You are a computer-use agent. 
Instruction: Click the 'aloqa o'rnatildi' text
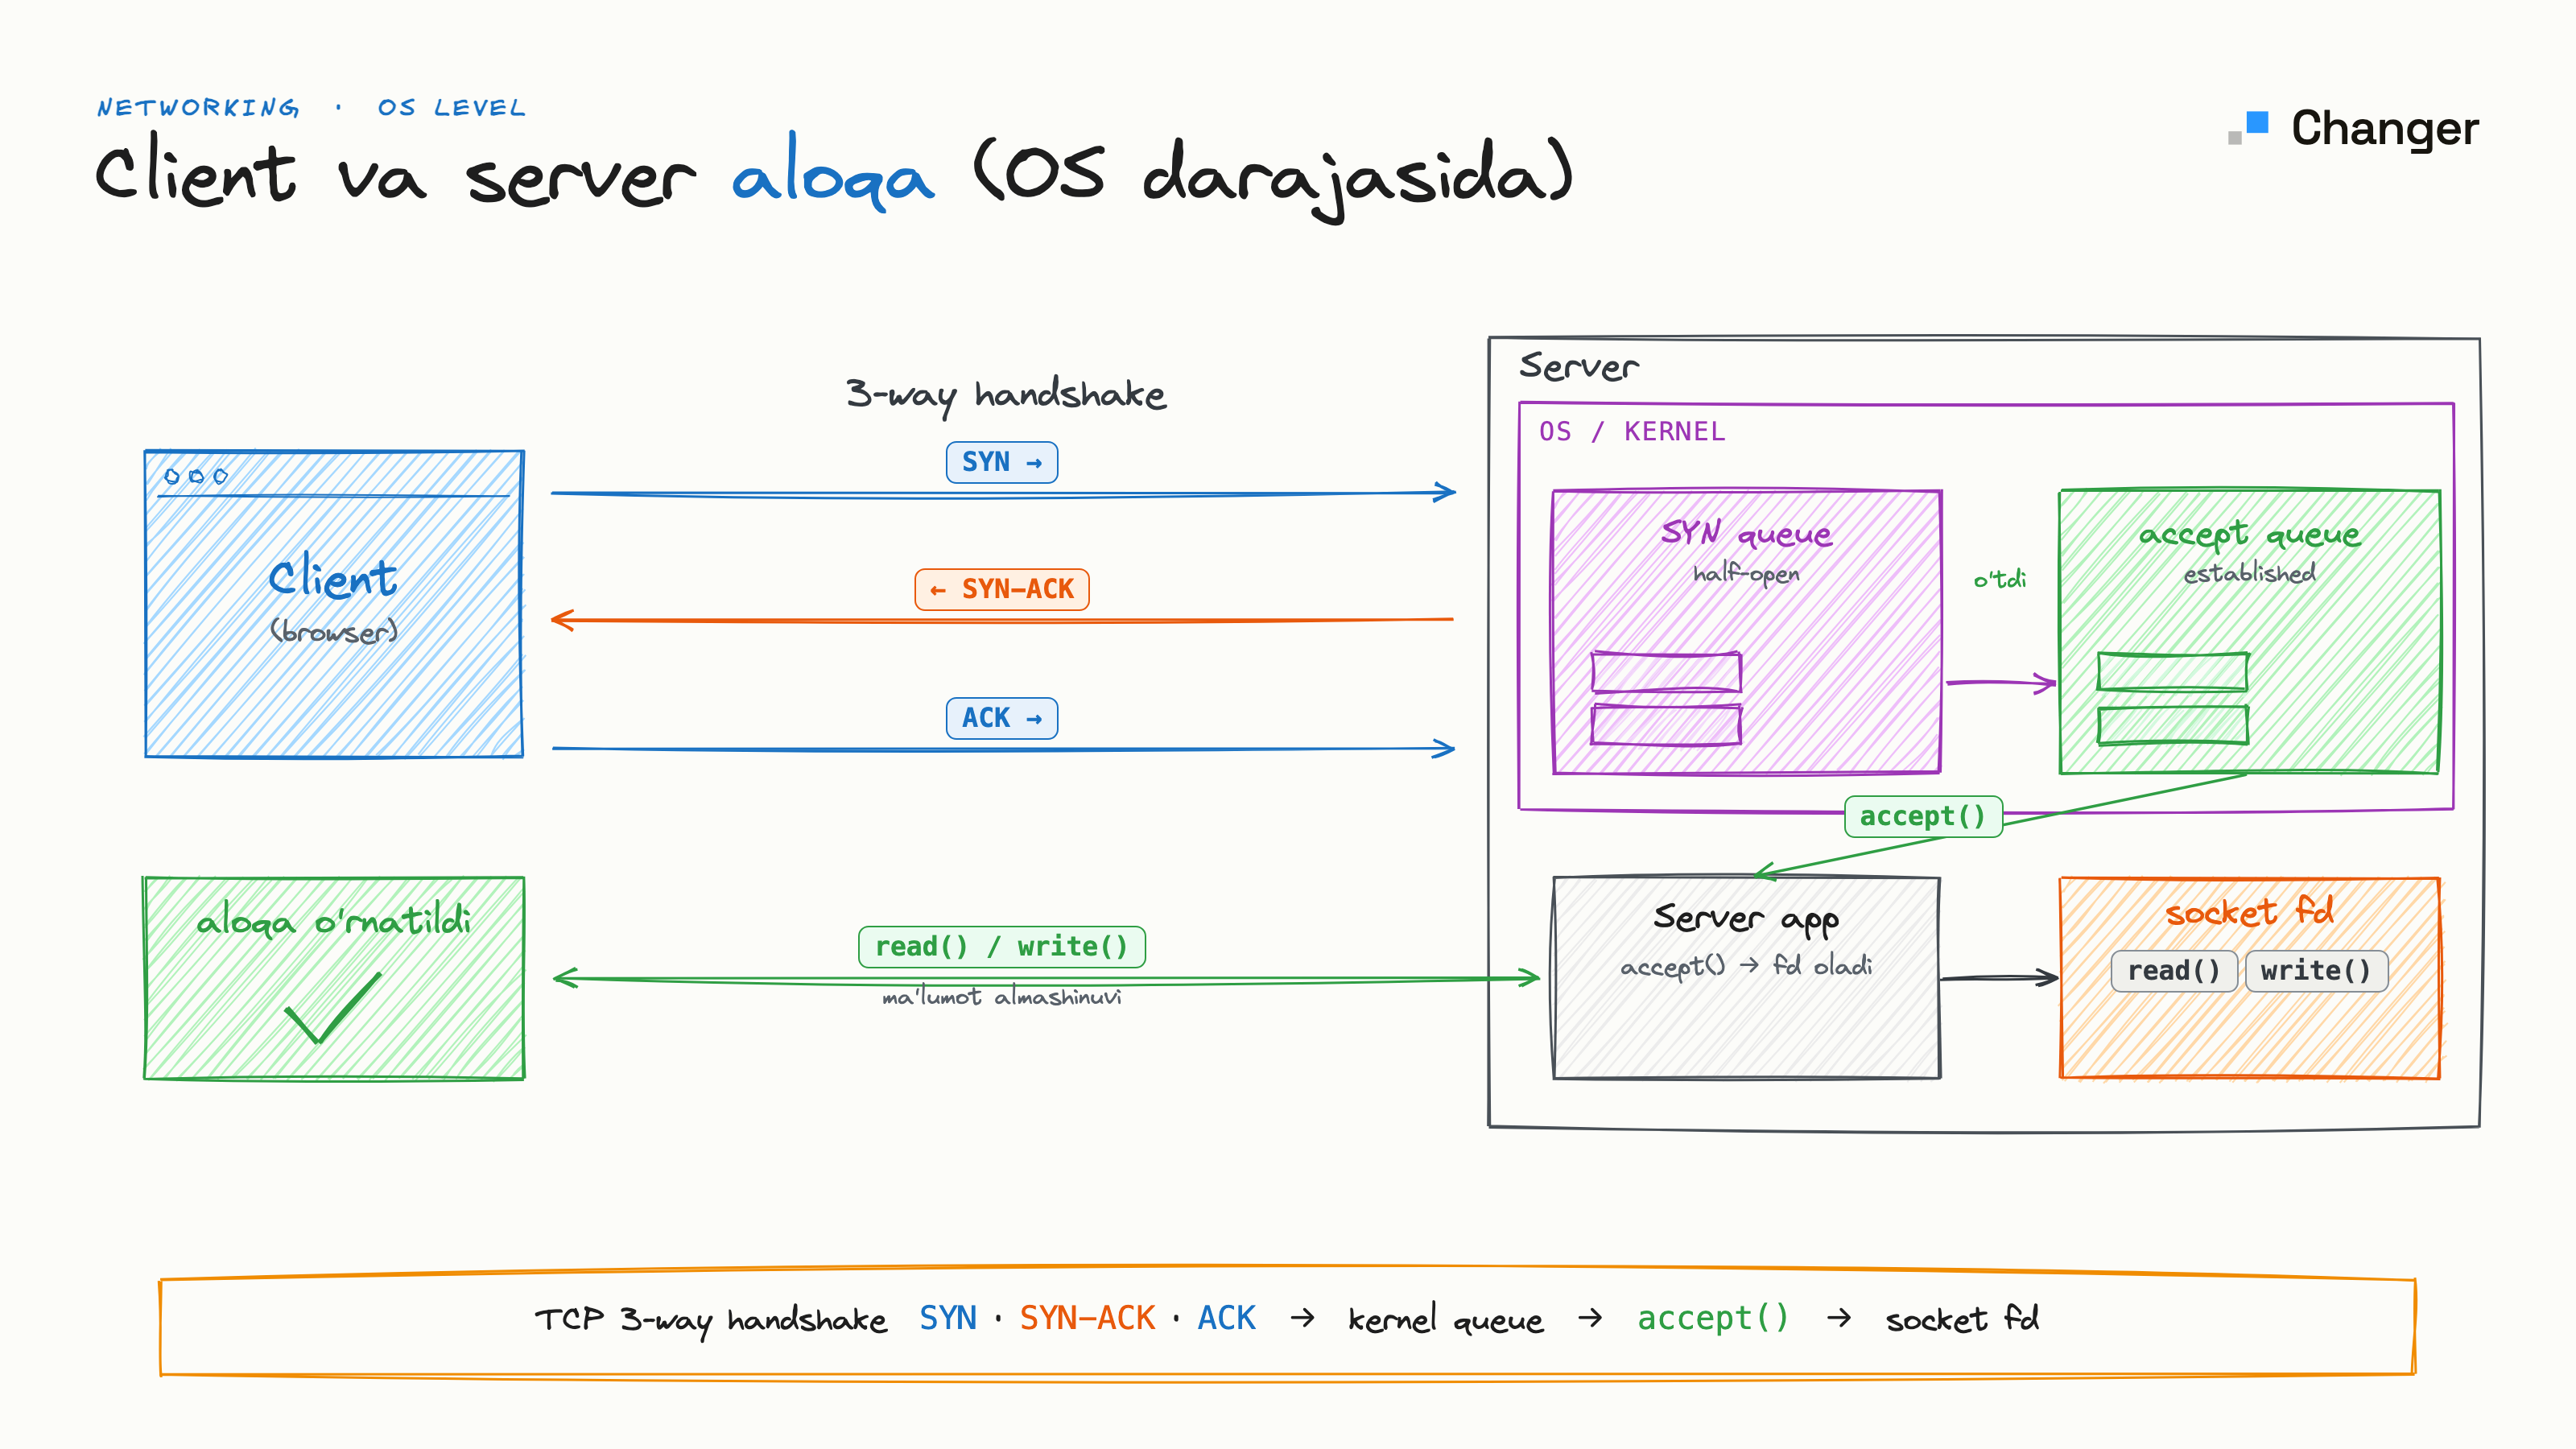(x=333, y=919)
